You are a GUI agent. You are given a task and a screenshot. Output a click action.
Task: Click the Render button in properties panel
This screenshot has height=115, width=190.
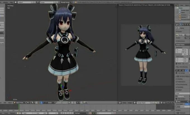coord(180,35)
